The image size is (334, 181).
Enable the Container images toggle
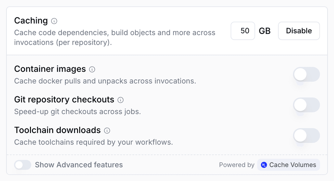pyautogui.click(x=306, y=74)
